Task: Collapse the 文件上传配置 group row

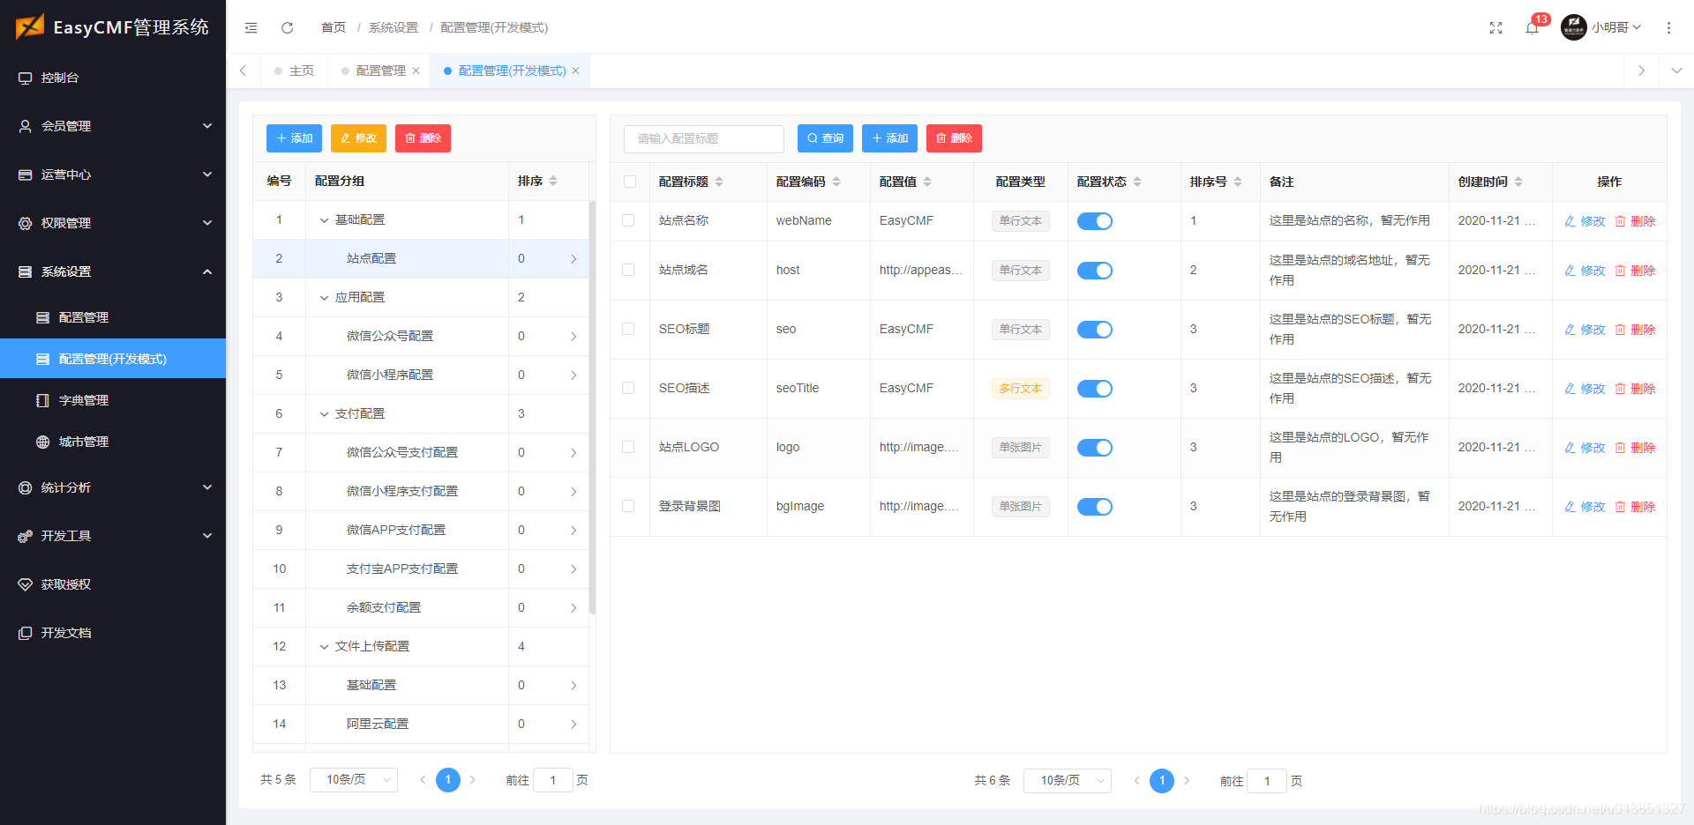Action: 324,647
